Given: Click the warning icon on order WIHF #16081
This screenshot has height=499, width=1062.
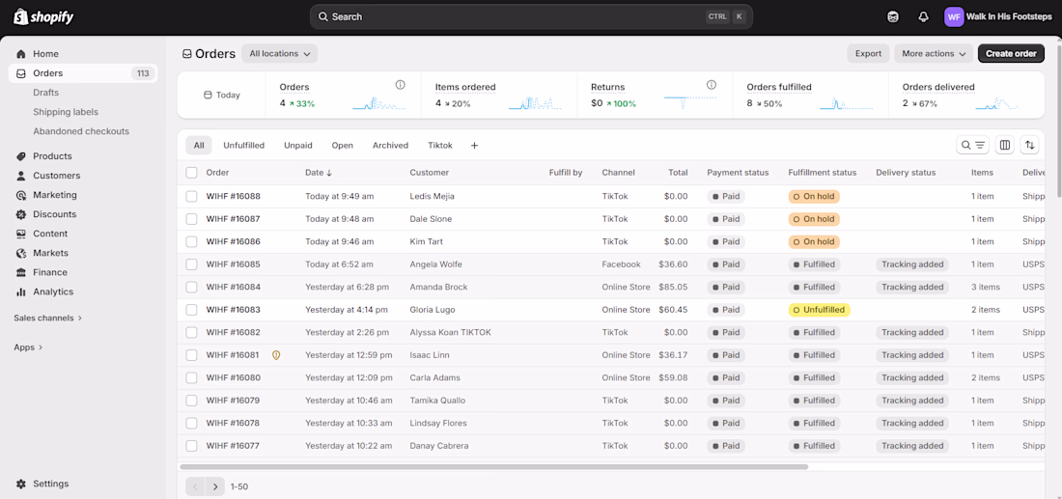Looking at the screenshot, I should tap(276, 355).
